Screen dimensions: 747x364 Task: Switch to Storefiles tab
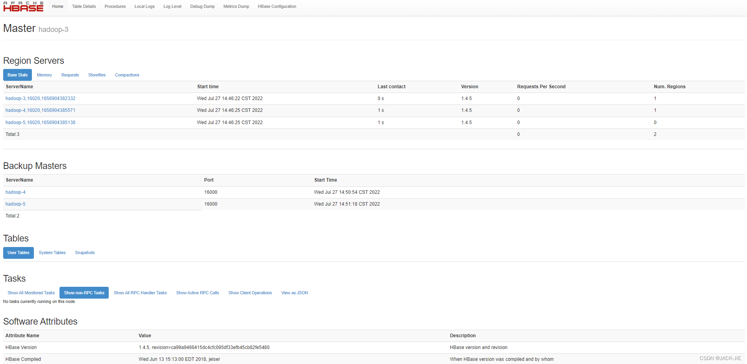click(x=97, y=75)
